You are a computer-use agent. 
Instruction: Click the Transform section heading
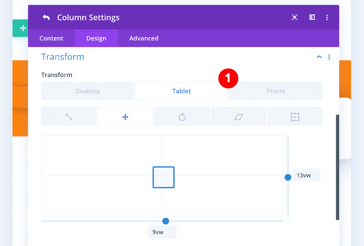coord(62,57)
